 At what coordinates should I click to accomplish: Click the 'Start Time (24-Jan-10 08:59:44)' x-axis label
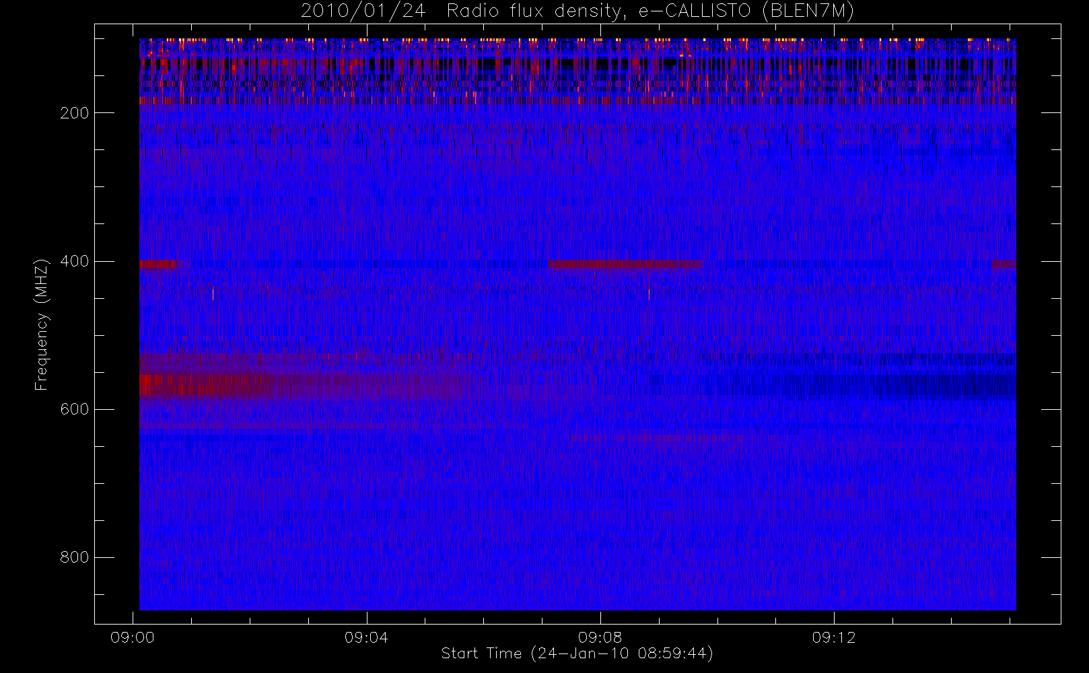coord(577,653)
